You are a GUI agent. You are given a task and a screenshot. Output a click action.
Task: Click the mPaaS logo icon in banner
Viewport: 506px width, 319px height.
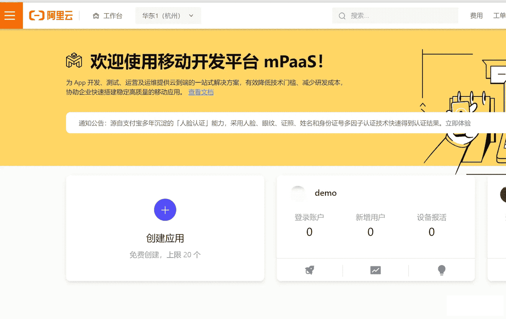74,61
